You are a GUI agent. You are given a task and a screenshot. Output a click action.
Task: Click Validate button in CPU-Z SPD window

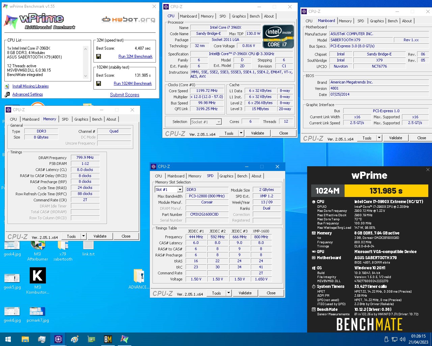coord(245,293)
